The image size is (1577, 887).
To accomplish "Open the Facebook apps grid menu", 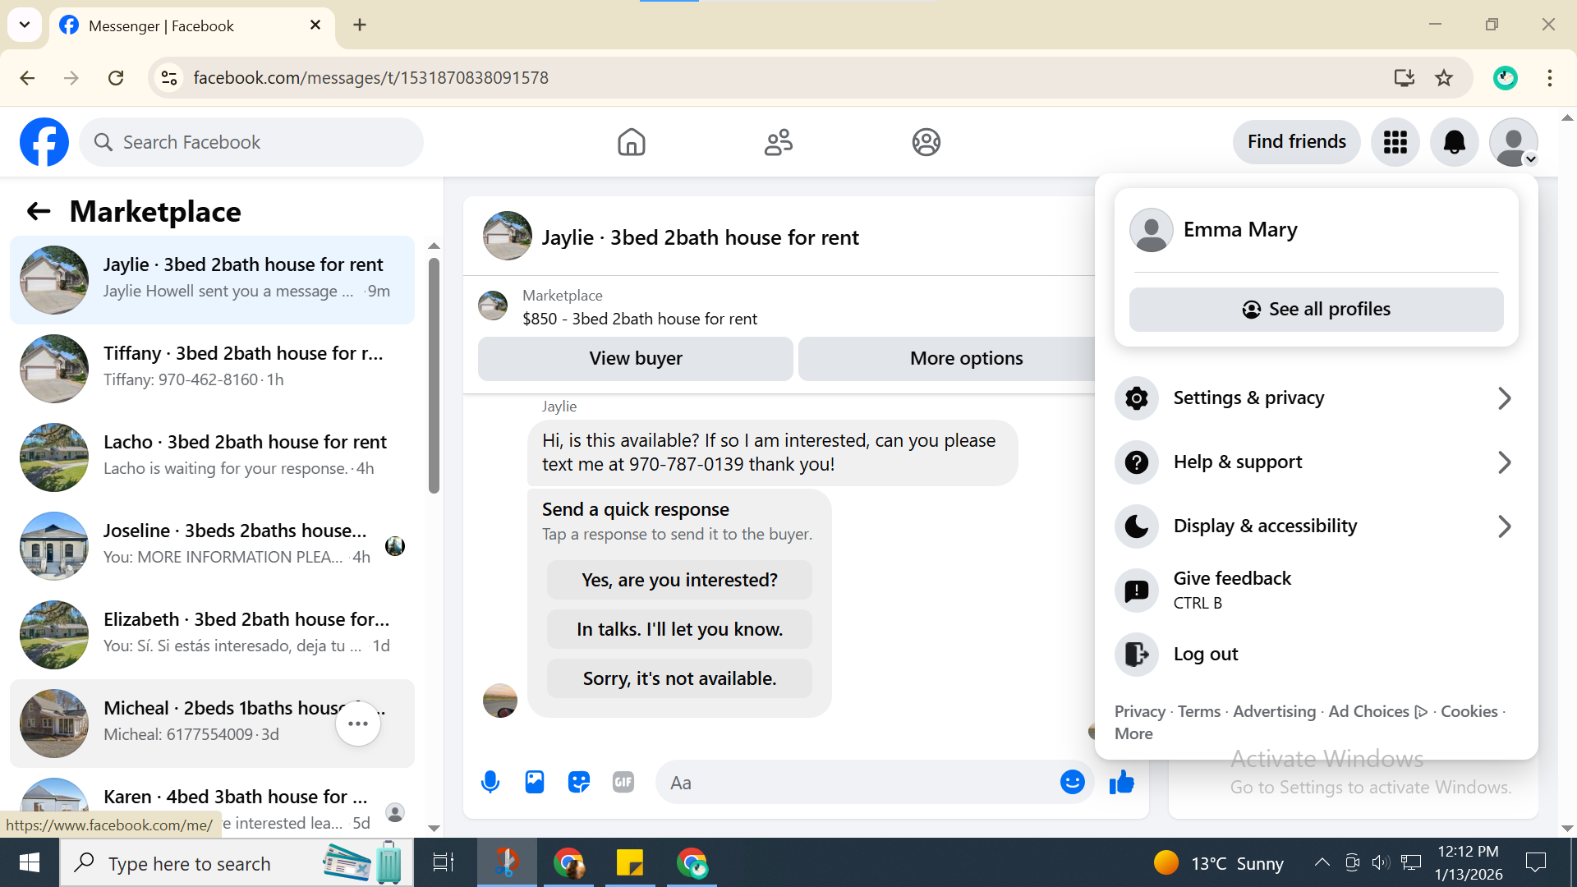I will [1395, 142].
